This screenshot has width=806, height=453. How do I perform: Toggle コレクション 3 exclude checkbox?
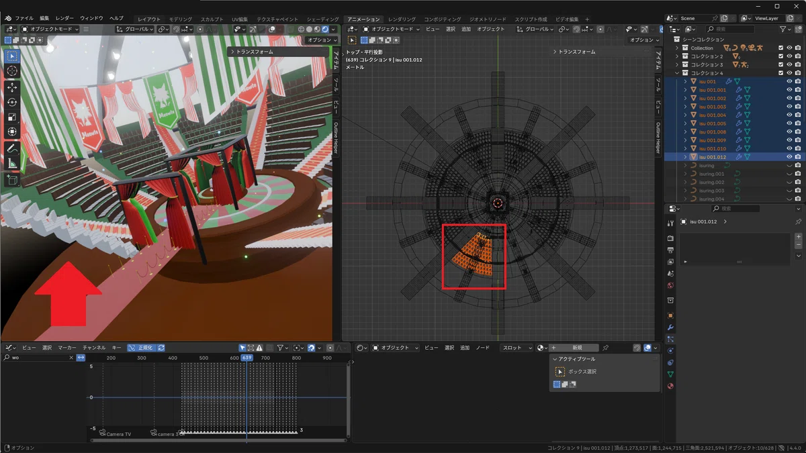pos(780,64)
